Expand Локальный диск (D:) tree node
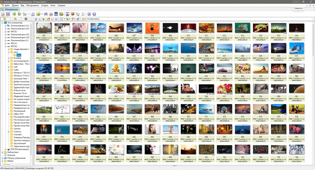The image size is (315, 170). [6, 29]
